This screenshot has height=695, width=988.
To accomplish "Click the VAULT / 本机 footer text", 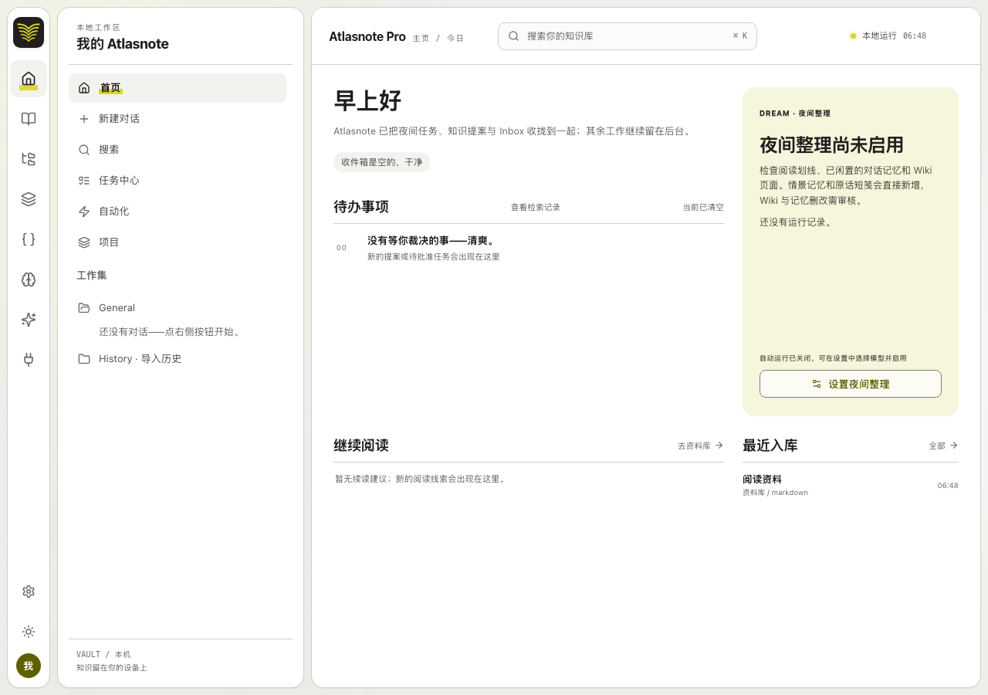I will pos(103,654).
